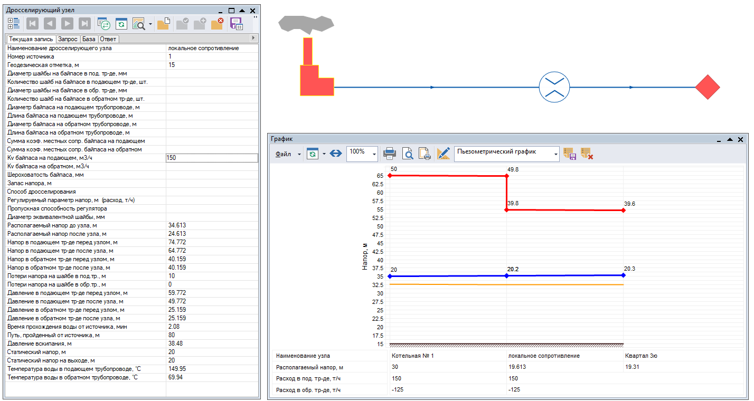Switch to the База tab

point(89,39)
